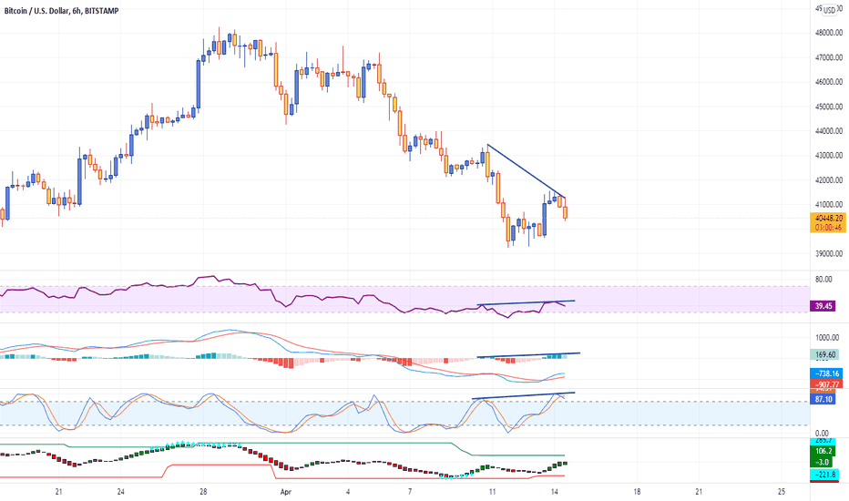Viewport: 849px width, 501px height.
Task: Click the stochastic 0.00 scale label
Action: click(x=822, y=433)
